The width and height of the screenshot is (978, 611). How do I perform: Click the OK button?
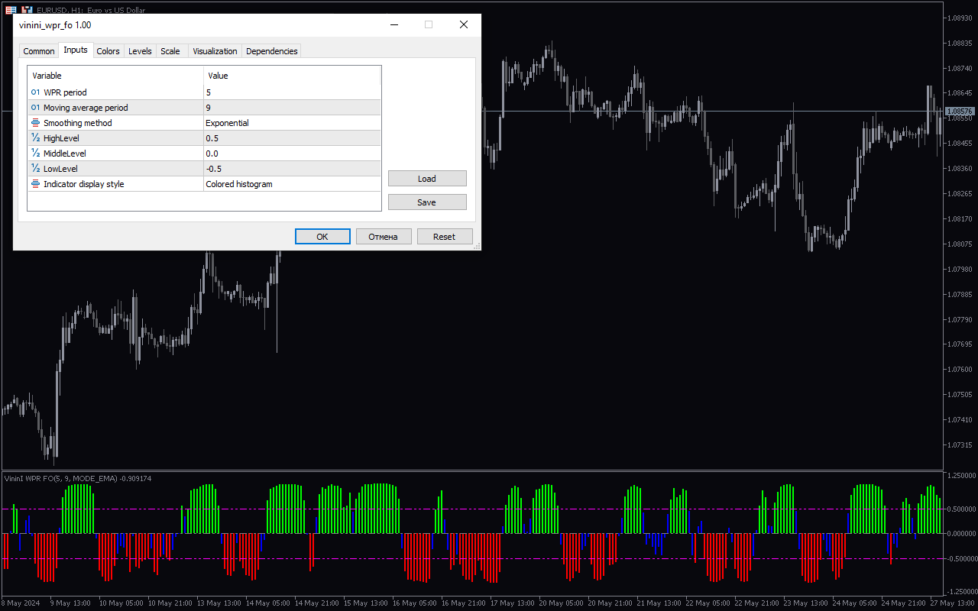click(322, 237)
